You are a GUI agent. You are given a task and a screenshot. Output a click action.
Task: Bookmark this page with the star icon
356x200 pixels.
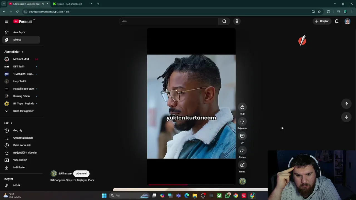tap(319, 12)
